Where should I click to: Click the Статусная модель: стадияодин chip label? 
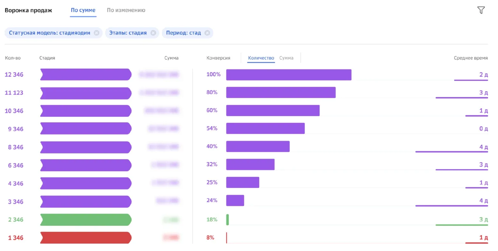tap(49, 33)
